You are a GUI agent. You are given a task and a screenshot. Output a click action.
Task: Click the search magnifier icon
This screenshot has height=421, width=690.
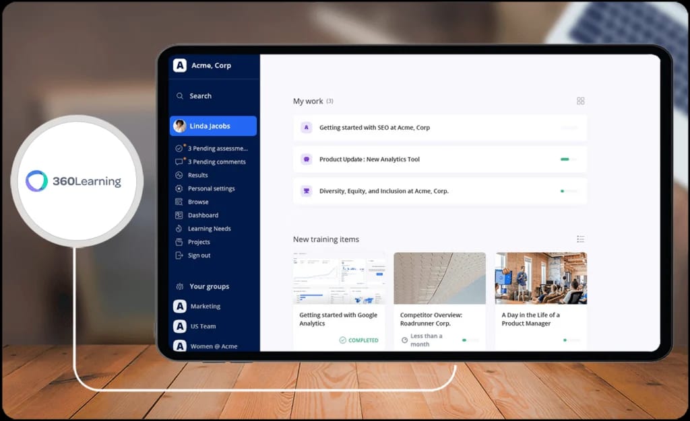179,95
